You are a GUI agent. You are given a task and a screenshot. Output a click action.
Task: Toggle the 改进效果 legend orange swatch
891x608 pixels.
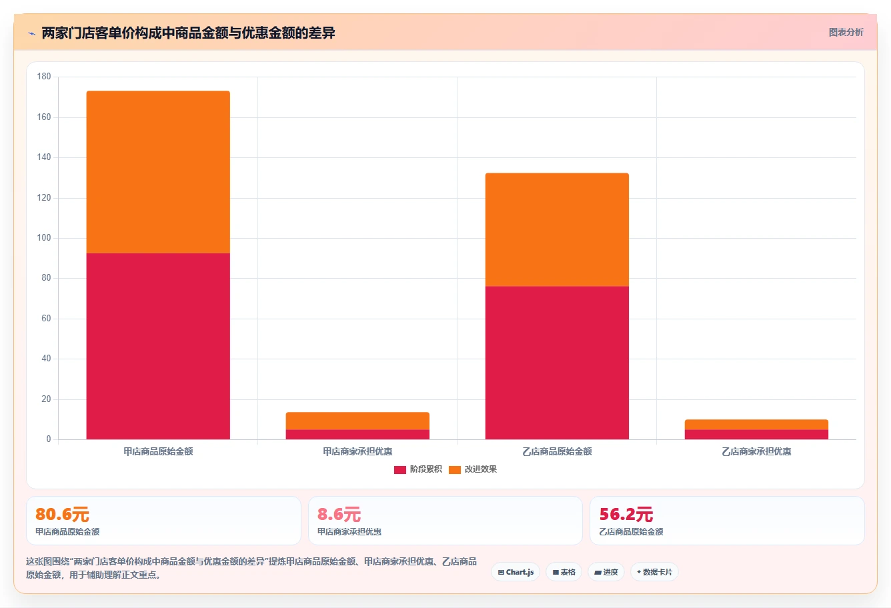click(455, 470)
